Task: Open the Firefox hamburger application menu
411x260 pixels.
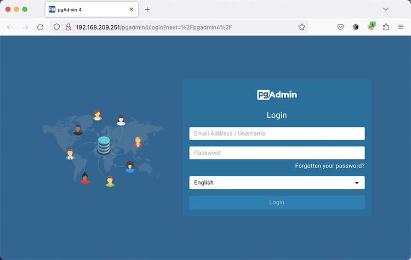Action: pos(401,27)
